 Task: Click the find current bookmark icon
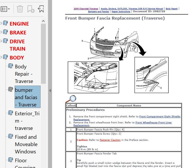pyautogui.click(x=41, y=9)
